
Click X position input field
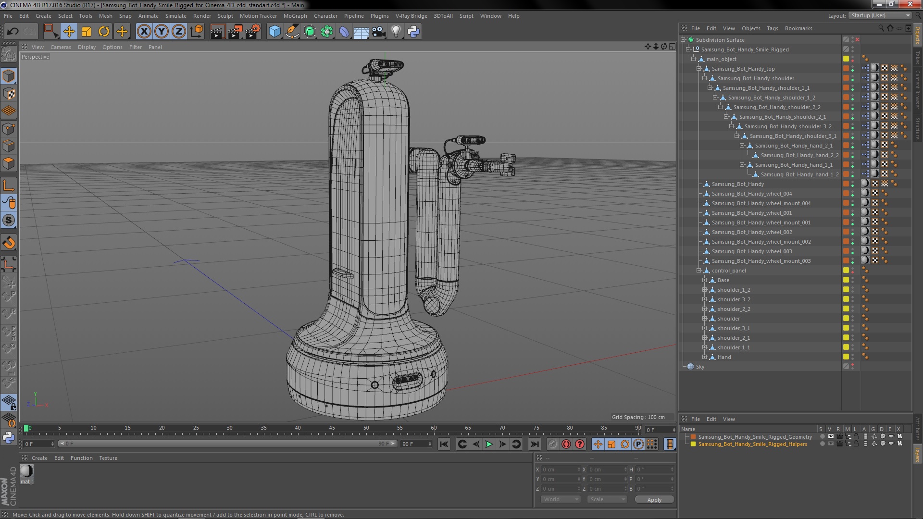click(x=557, y=469)
